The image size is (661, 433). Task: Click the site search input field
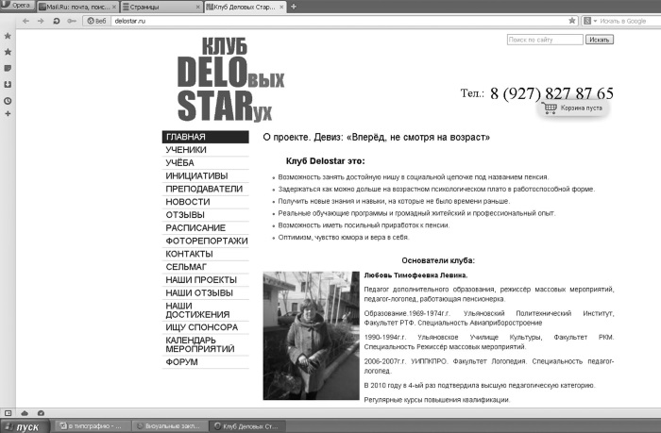[545, 40]
